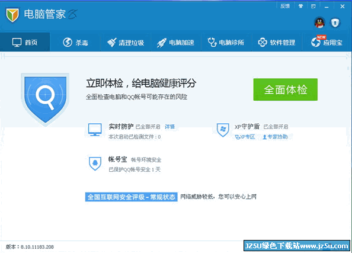Screen dimensions: 352x253
Task: Open the 清理垃圾 cleanup tab
Action: point(126,42)
